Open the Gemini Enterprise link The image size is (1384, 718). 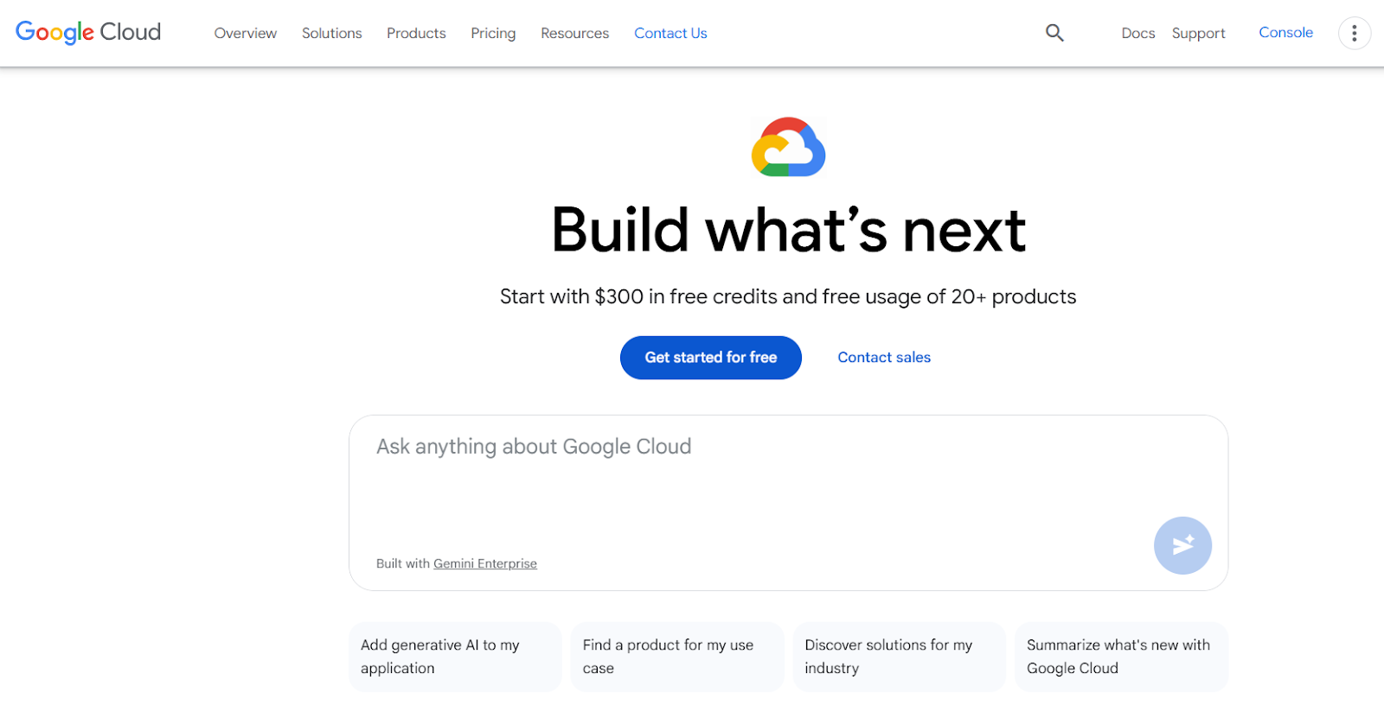tap(484, 563)
